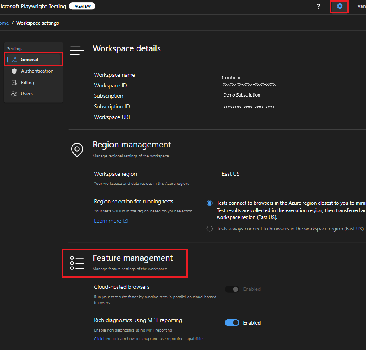Click the Authentication shield icon

(14, 71)
